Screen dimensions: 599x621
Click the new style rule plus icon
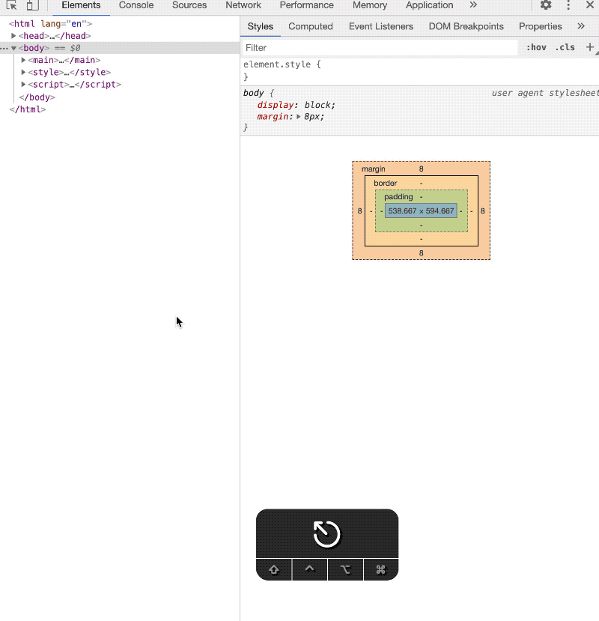(590, 47)
